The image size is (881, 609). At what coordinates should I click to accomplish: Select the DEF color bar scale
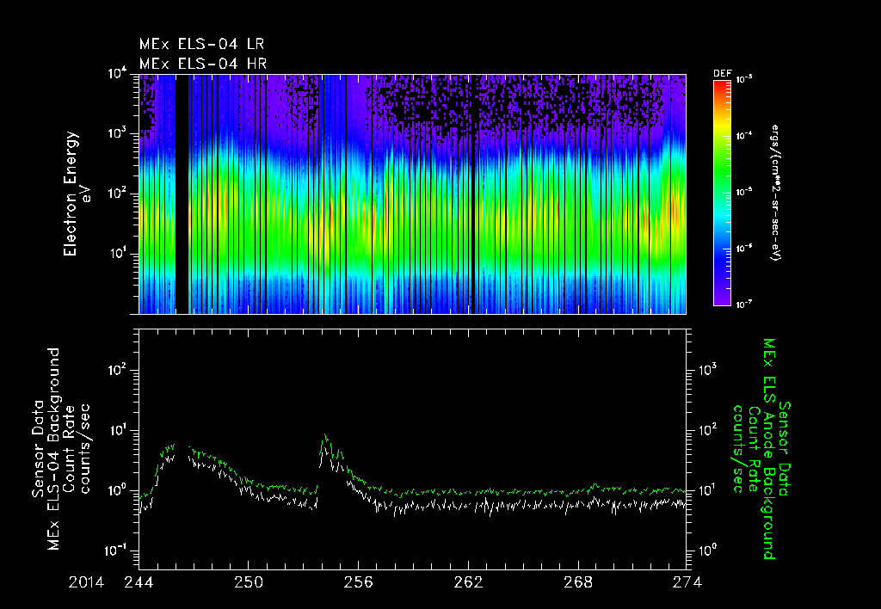click(722, 193)
